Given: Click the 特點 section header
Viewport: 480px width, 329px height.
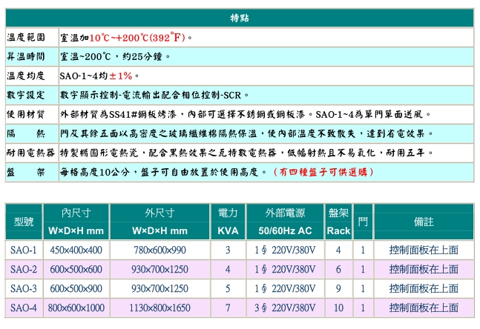Looking at the screenshot, I should tap(240, 18).
